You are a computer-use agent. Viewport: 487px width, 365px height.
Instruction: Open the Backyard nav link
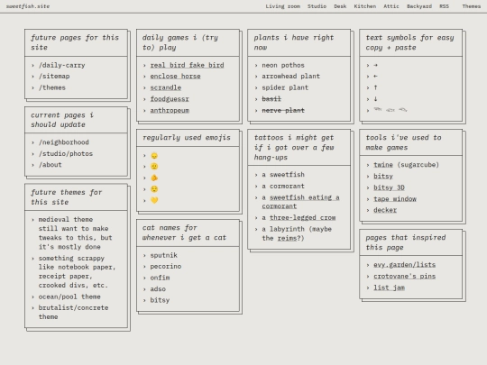coord(419,6)
